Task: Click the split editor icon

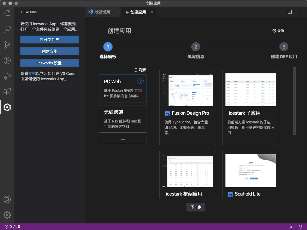Action: 290,12
